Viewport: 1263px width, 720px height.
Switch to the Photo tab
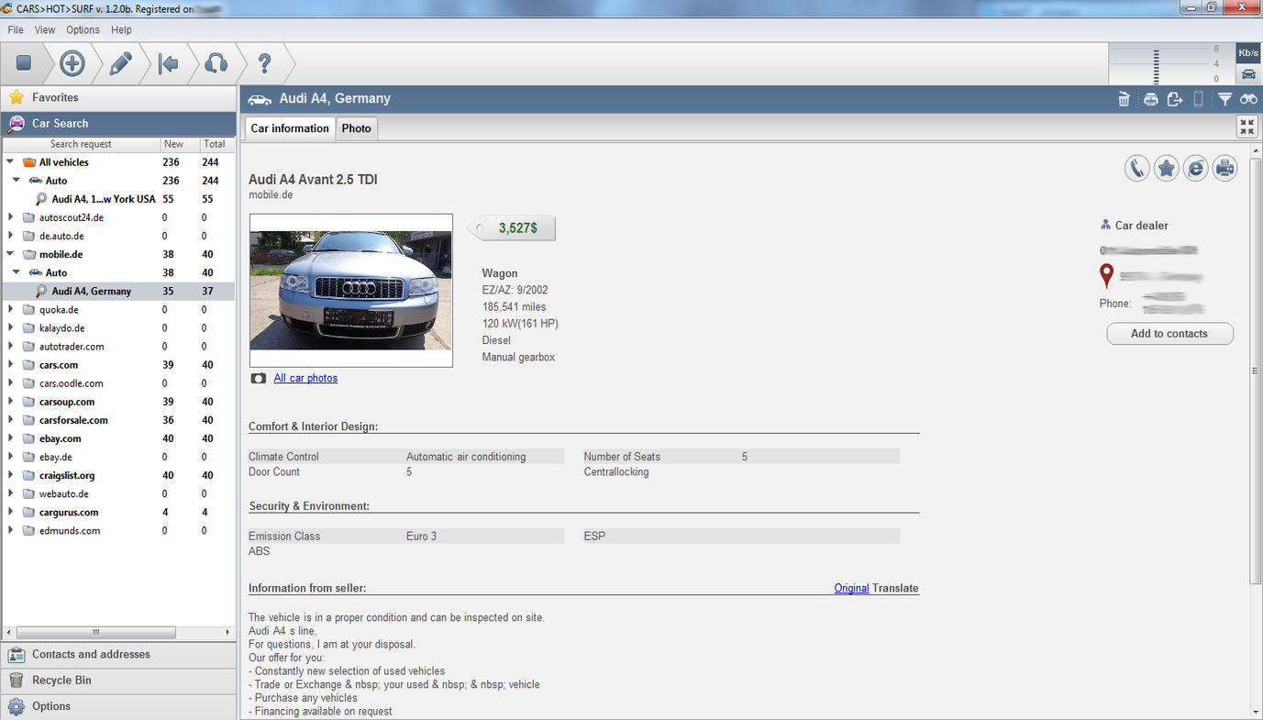[357, 128]
